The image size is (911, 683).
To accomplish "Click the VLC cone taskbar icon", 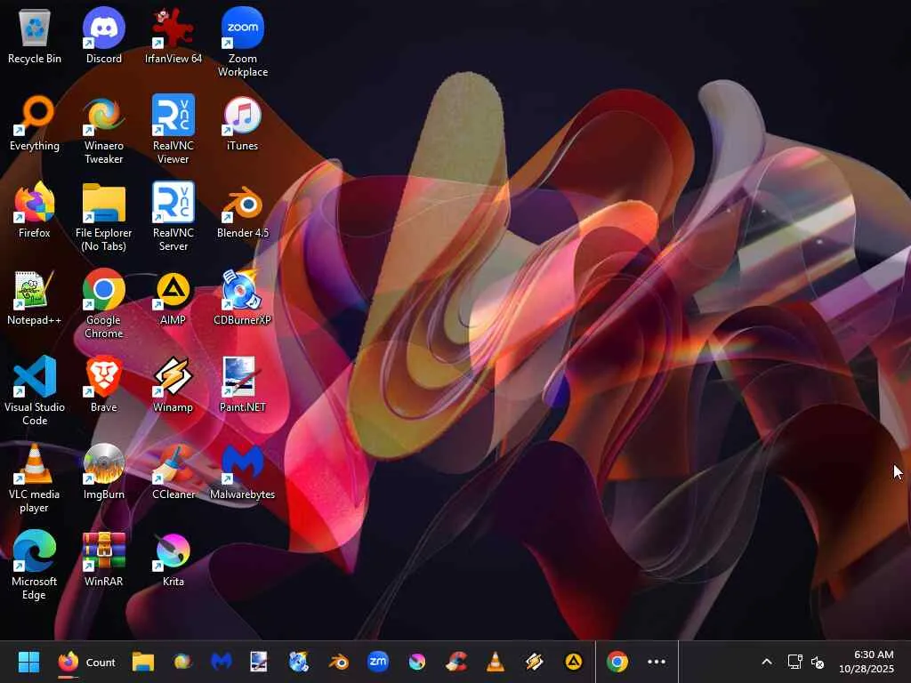I will point(495,662).
